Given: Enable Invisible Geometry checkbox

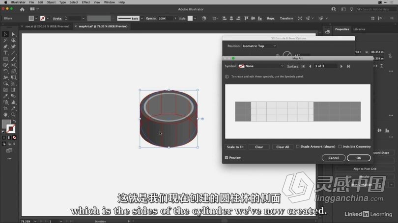Looking at the screenshot, I should (x=340, y=147).
